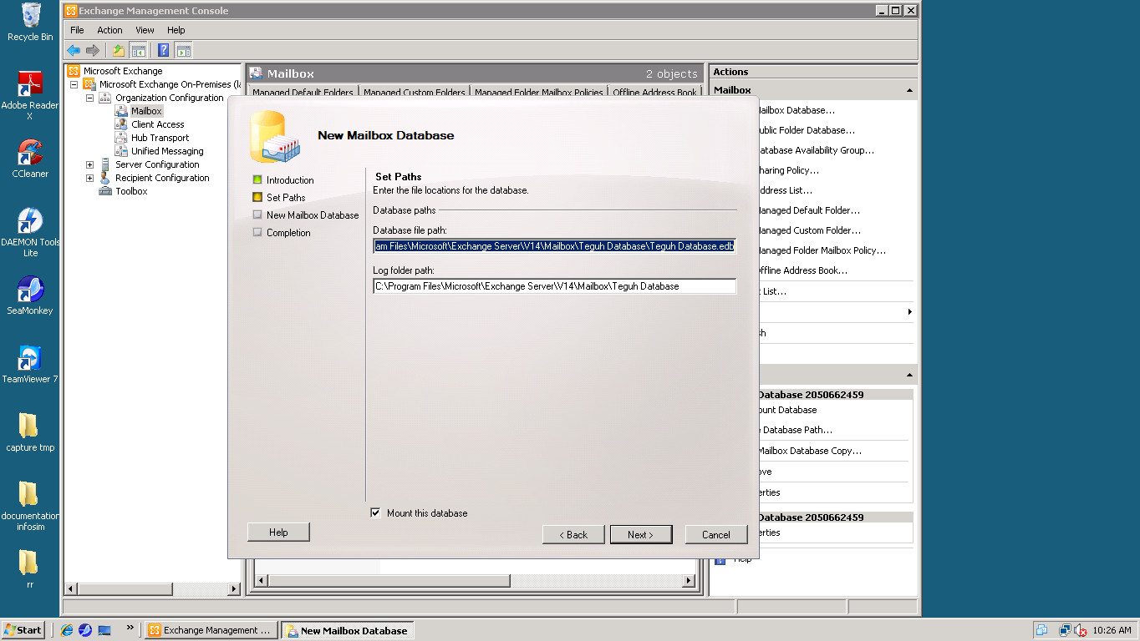Open the capture tmp folder icon

pyautogui.click(x=28, y=426)
